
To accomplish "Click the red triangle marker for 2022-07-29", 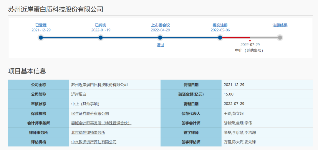I will [x=250, y=41].
